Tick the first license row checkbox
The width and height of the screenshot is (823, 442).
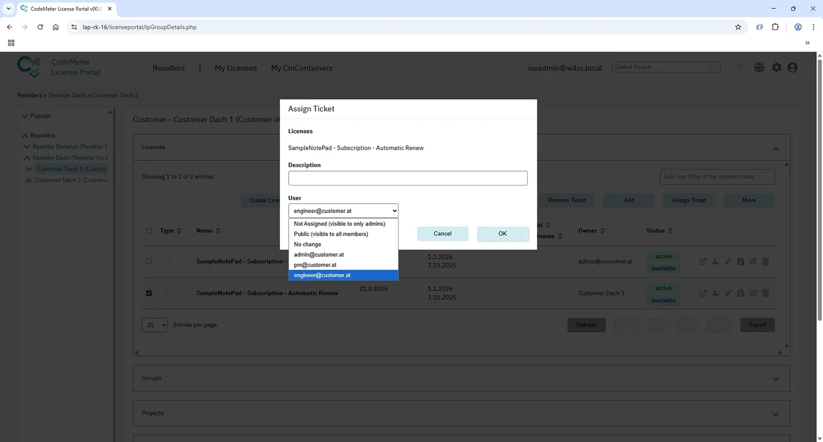(x=149, y=262)
